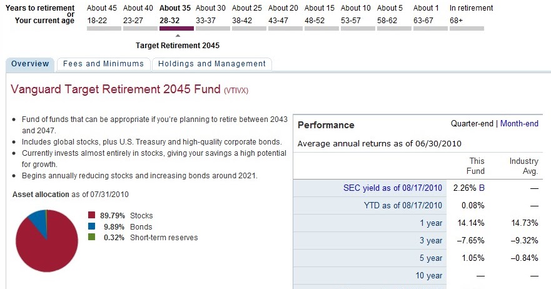Screen dimensions: 551x289
Task: Click the 89.79% Stocks value
Action: (113, 216)
